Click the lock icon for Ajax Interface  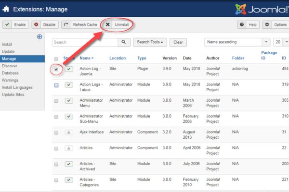pyautogui.click(x=69, y=132)
